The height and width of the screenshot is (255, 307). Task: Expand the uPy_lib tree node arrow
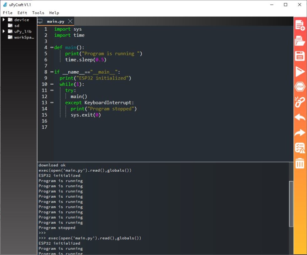tap(3, 31)
